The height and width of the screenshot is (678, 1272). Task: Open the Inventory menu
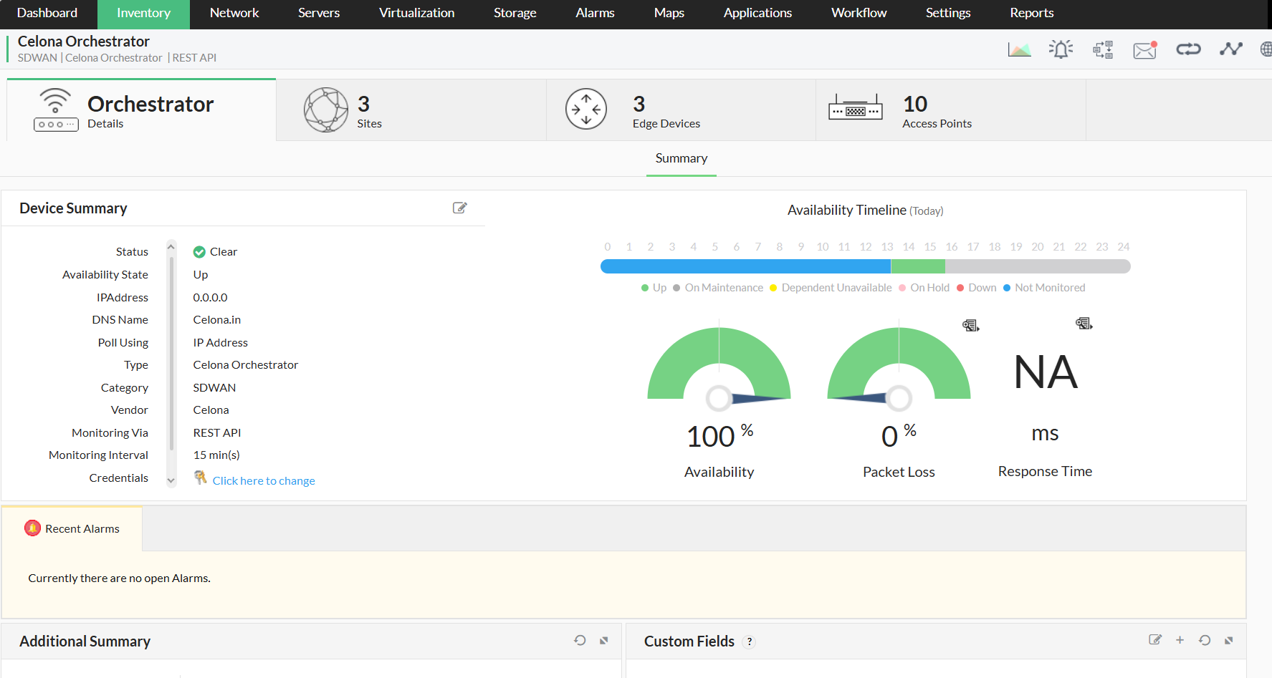point(143,13)
